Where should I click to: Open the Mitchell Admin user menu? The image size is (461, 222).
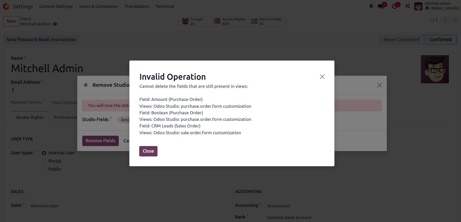[x=436, y=6]
